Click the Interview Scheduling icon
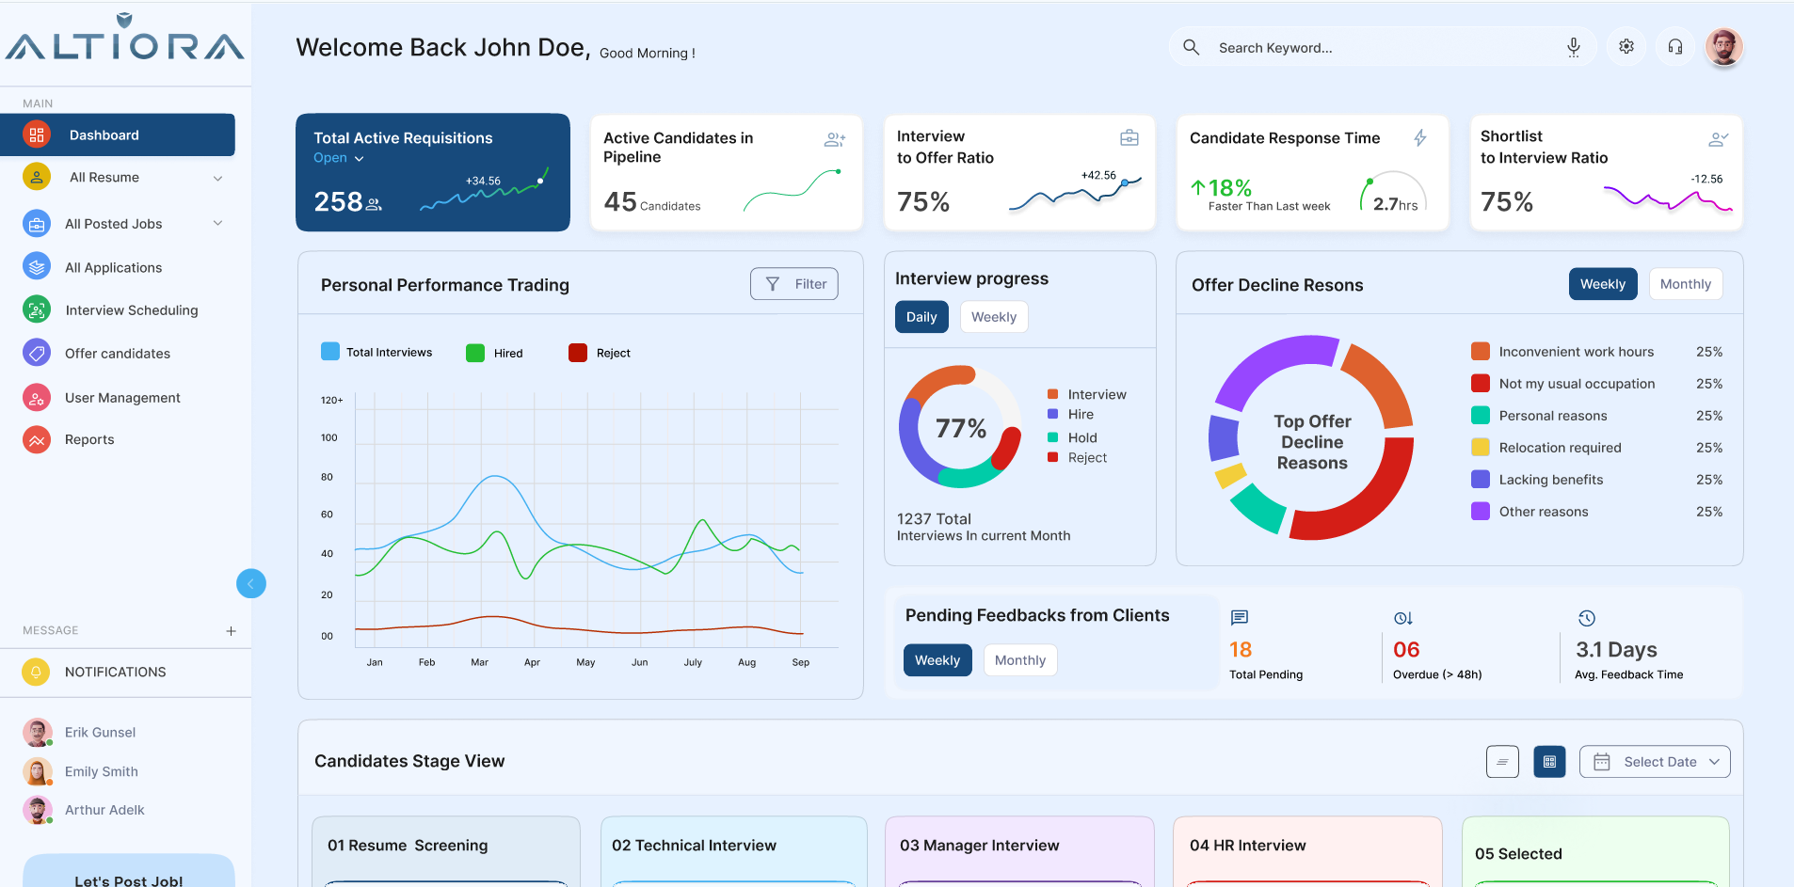This screenshot has height=887, width=1794. [x=37, y=309]
